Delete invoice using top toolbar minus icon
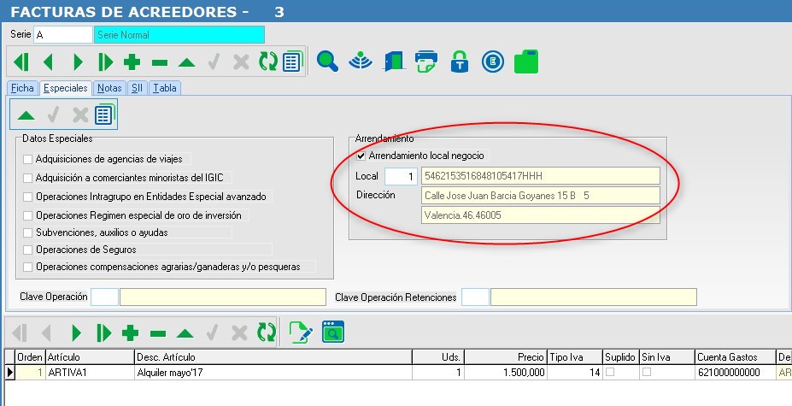 click(160, 62)
